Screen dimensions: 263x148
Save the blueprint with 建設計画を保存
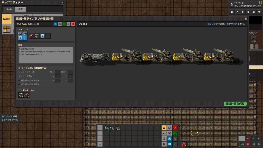tap(236, 104)
